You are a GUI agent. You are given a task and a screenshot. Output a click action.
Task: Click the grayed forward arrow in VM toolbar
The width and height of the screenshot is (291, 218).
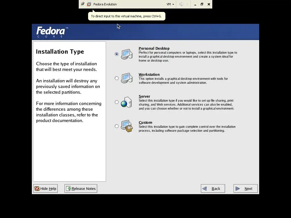click(x=181, y=4)
